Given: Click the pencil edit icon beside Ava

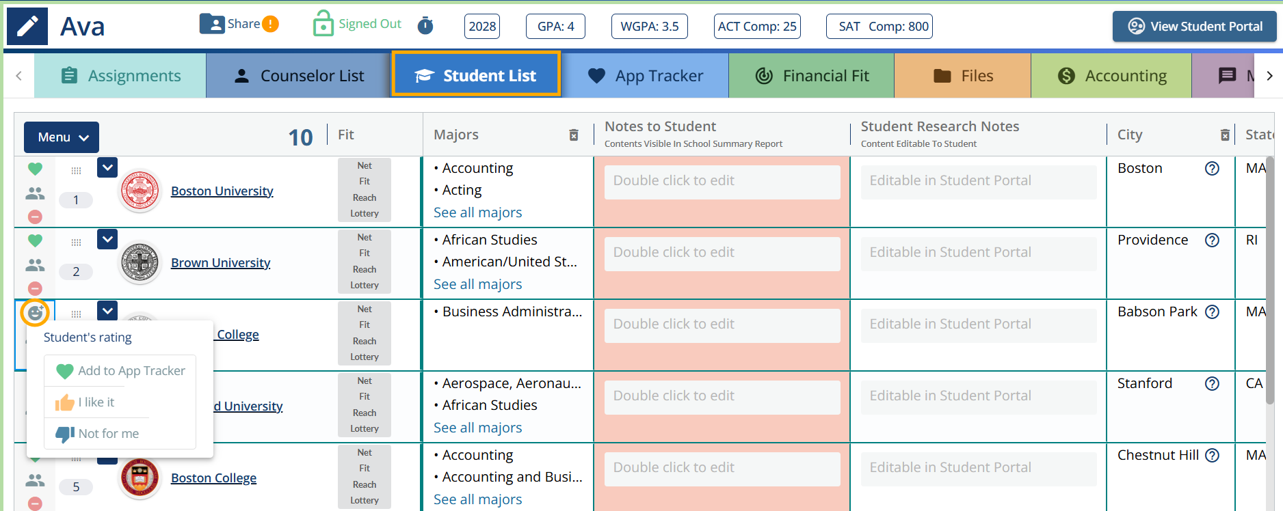Looking at the screenshot, I should 27,27.
